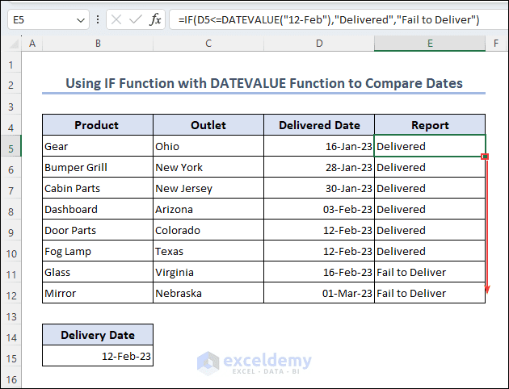Click the Report header cell
509x389 pixels.
pos(430,125)
